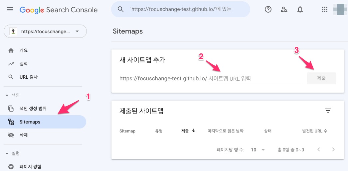
Task: Click the star badge icon beside 페이지 경험
Action: tap(11, 167)
